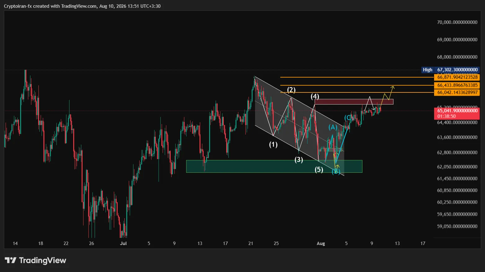Select the wave (2) label on the chart
Screen dimensions: 485x272
[x=291, y=90]
